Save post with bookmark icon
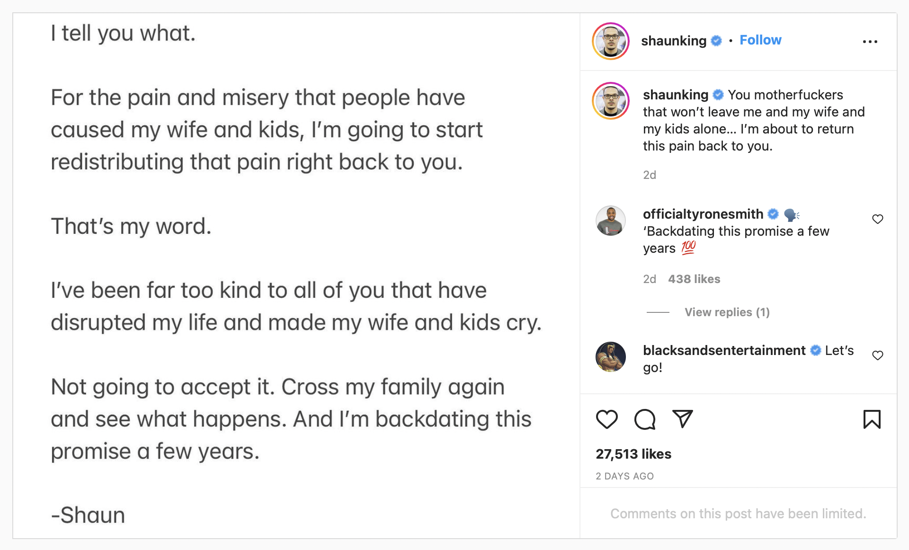The height and width of the screenshot is (550, 909). click(x=872, y=419)
